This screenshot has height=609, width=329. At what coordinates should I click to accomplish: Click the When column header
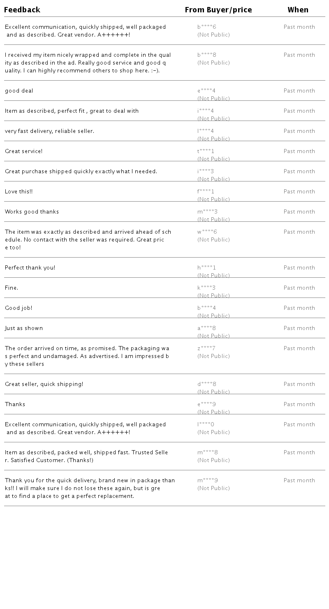(x=298, y=10)
